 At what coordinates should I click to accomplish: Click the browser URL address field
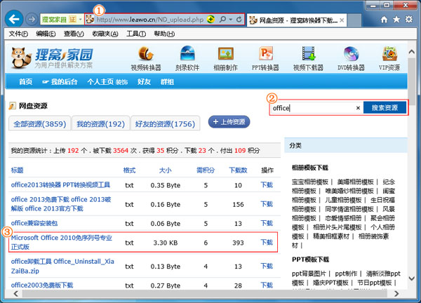click(150, 20)
